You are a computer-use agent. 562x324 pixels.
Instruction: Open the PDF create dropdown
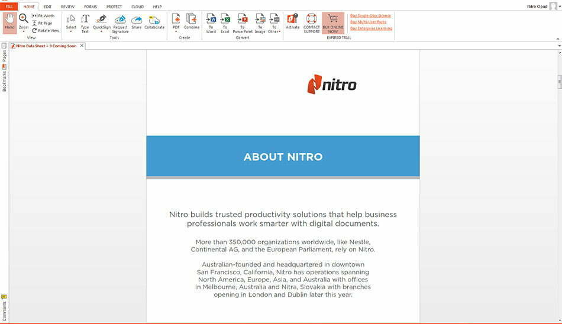click(176, 31)
